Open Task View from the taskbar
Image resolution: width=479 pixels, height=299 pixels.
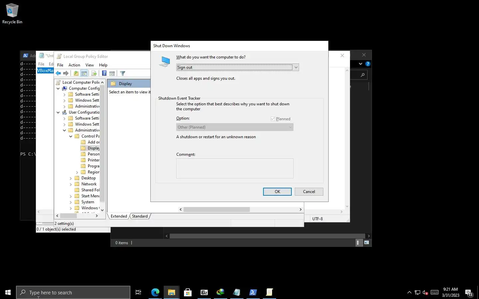(138, 292)
